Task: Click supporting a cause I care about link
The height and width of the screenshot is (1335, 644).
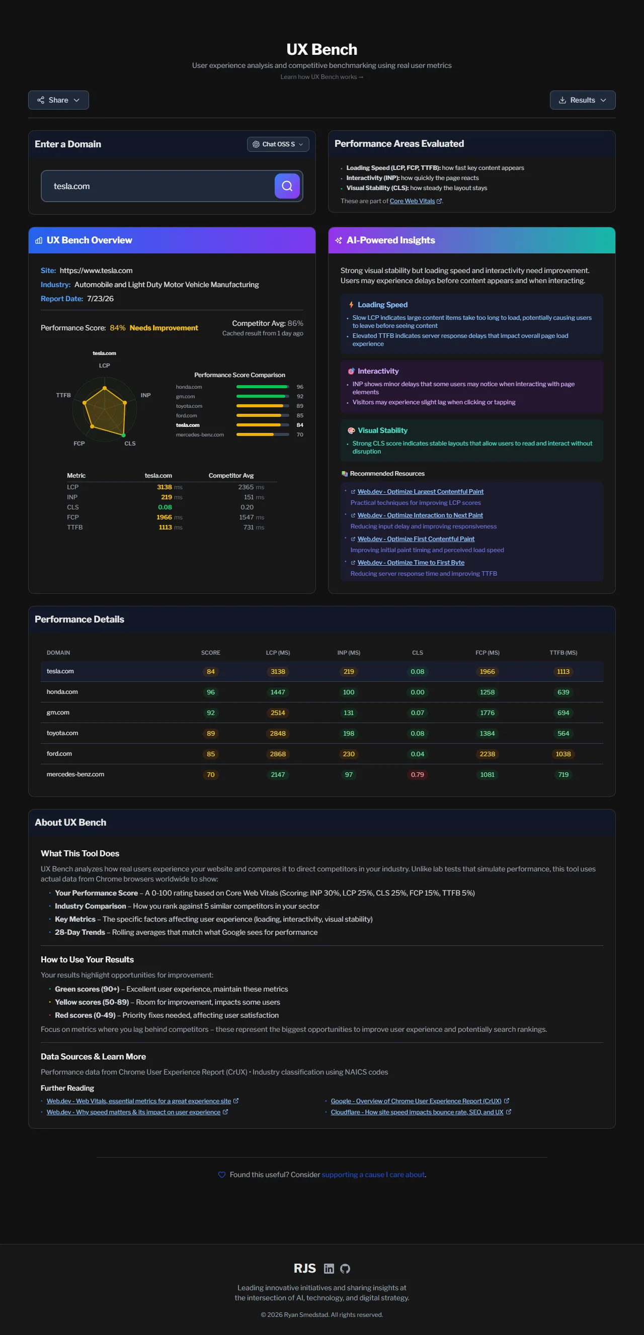Action: pyautogui.click(x=373, y=1174)
